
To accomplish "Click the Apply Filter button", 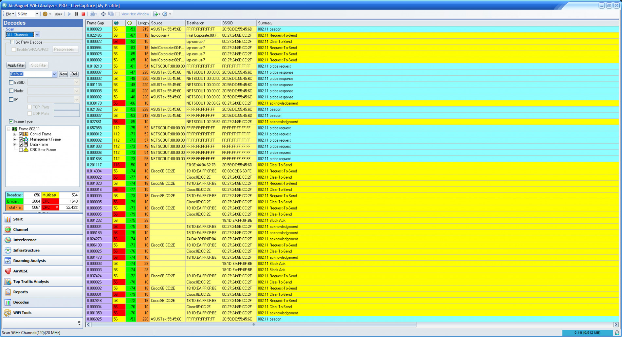I will 16,65.
